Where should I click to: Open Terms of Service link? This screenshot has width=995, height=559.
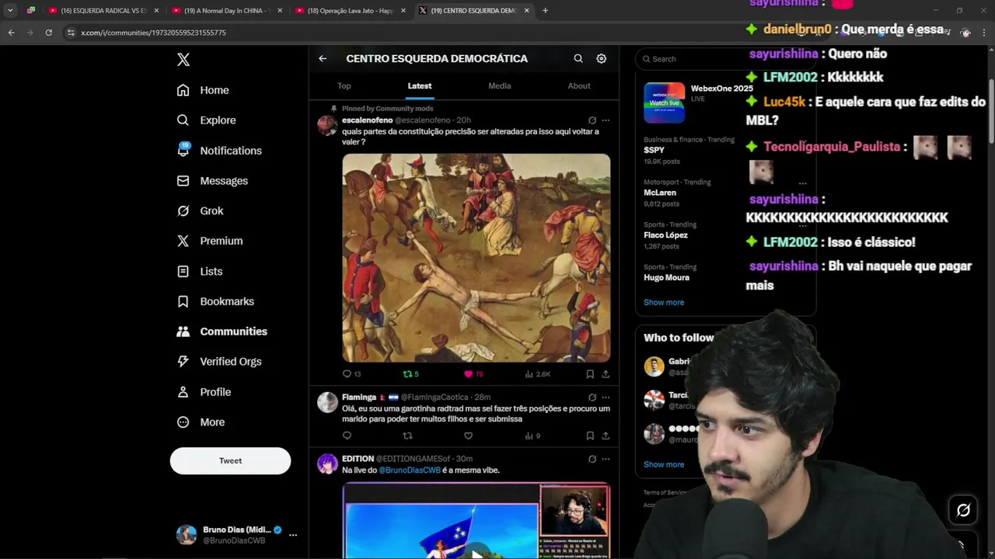click(665, 493)
